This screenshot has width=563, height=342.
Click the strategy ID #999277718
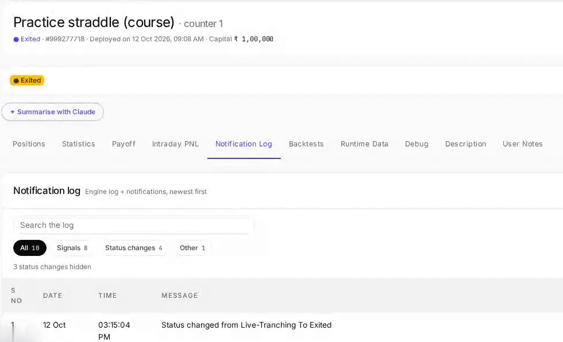pos(64,39)
